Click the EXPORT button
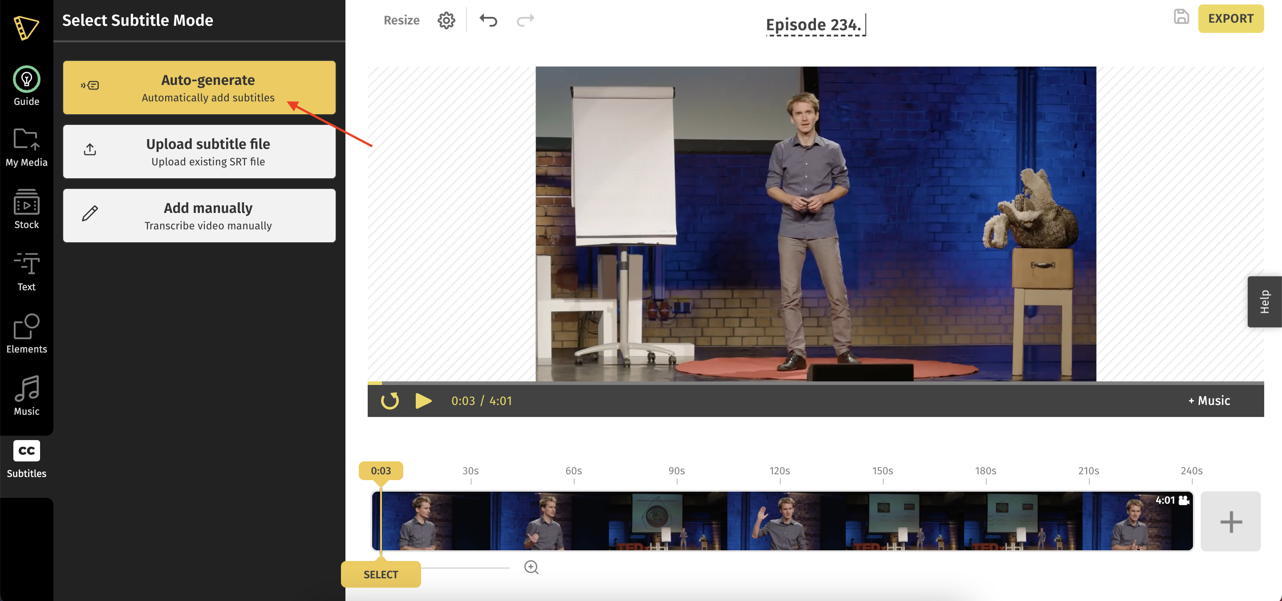 point(1230,18)
